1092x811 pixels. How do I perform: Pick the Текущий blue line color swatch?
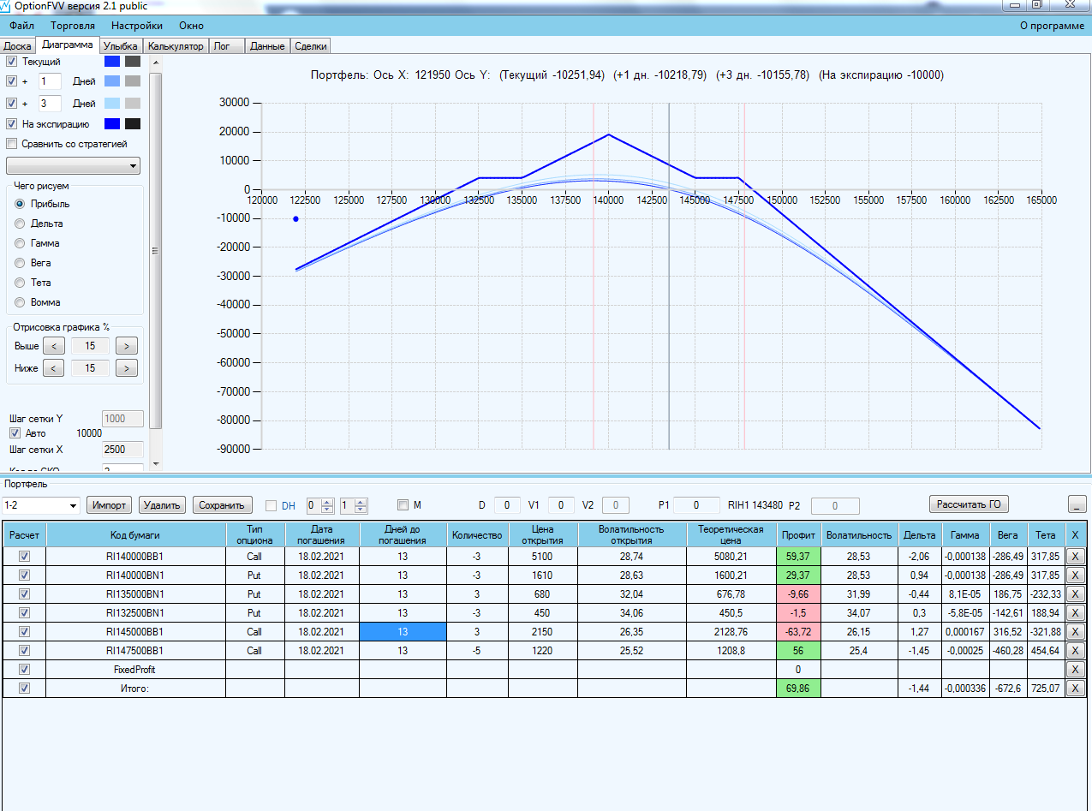coord(112,62)
